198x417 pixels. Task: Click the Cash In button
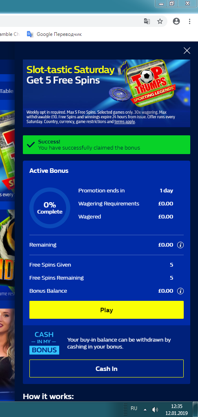pos(106,368)
